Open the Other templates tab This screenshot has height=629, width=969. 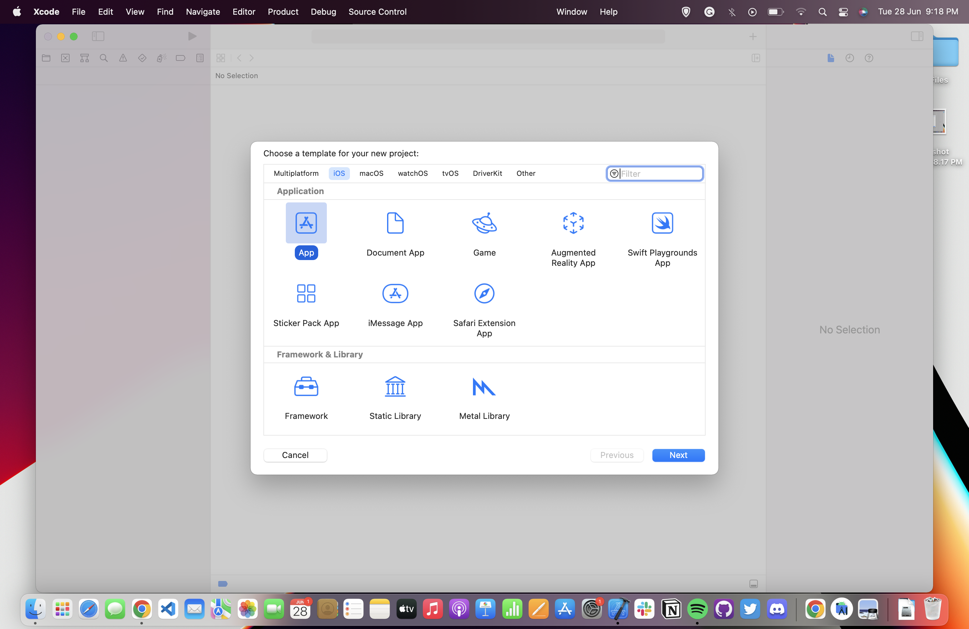point(526,173)
